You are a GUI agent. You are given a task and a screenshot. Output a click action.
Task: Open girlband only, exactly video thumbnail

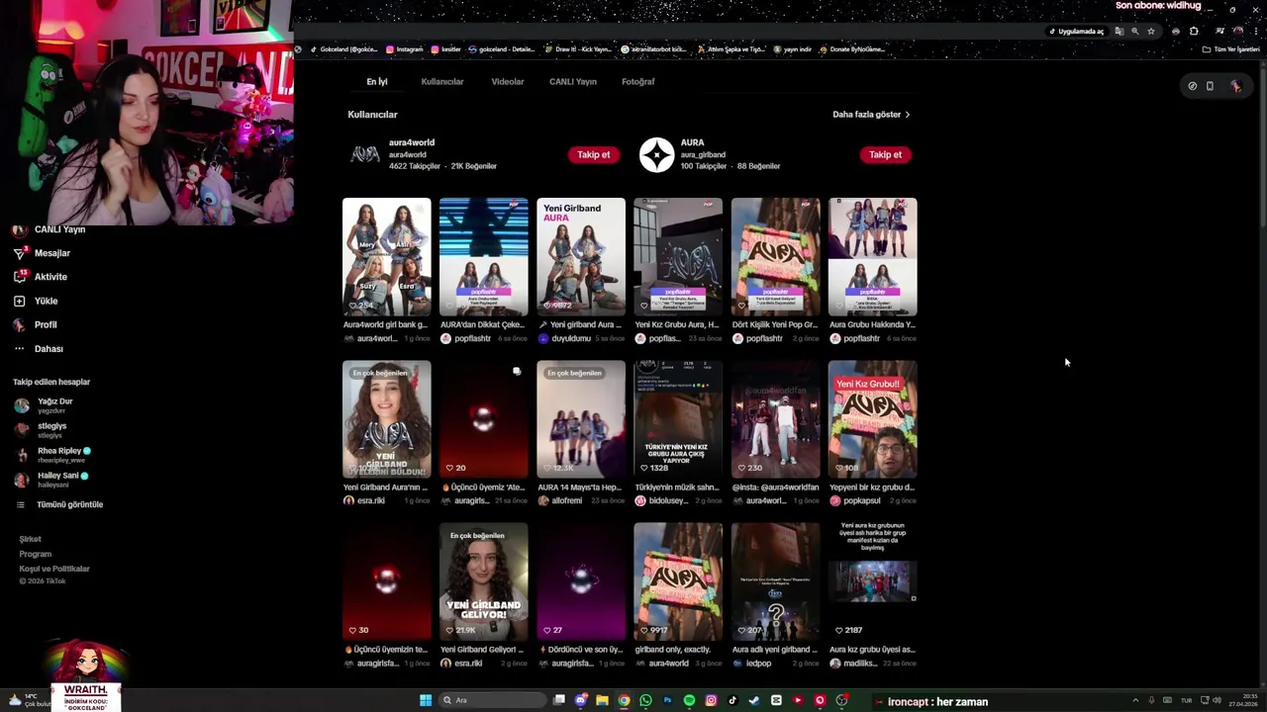(x=678, y=581)
